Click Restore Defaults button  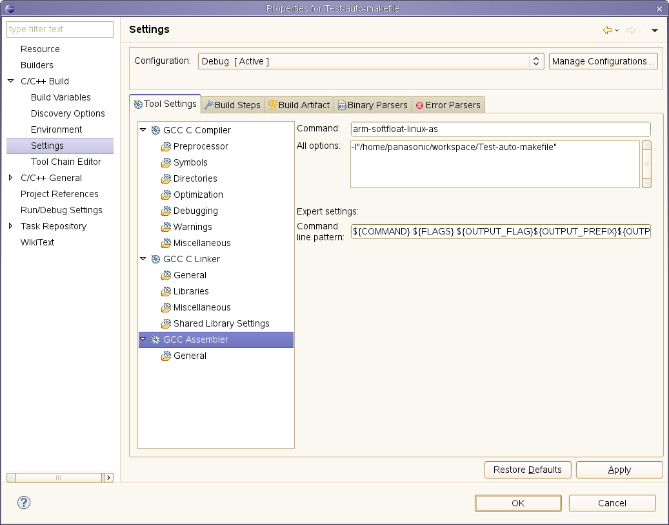point(528,470)
